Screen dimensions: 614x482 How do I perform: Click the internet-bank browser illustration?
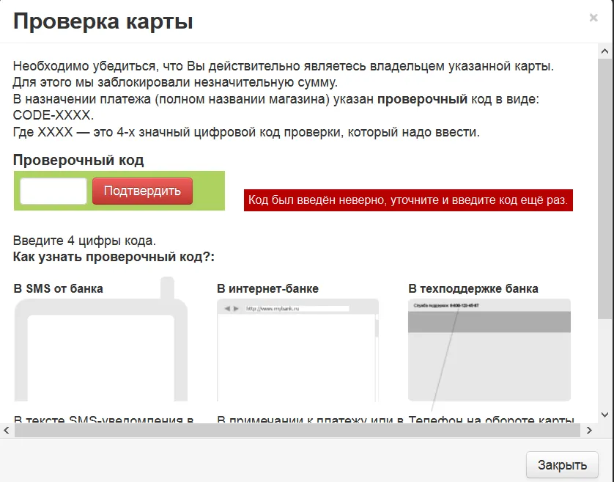tap(298, 350)
